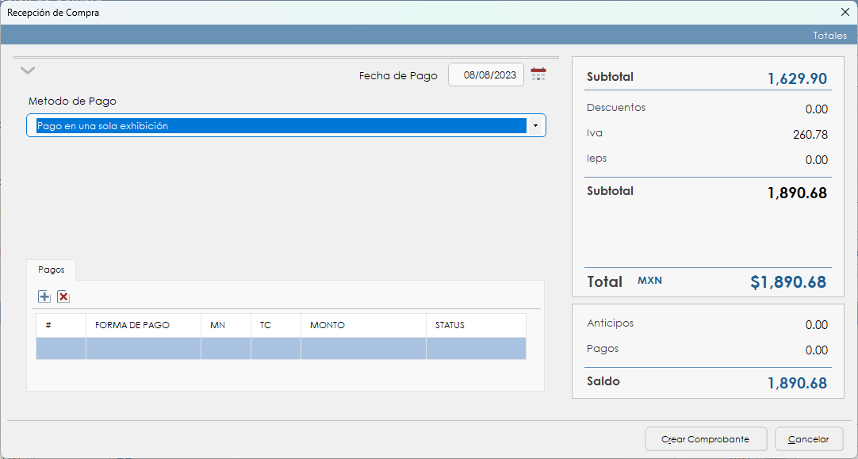This screenshot has width=858, height=459.
Task: Delete selected payment with red X icon
Action: 63,296
